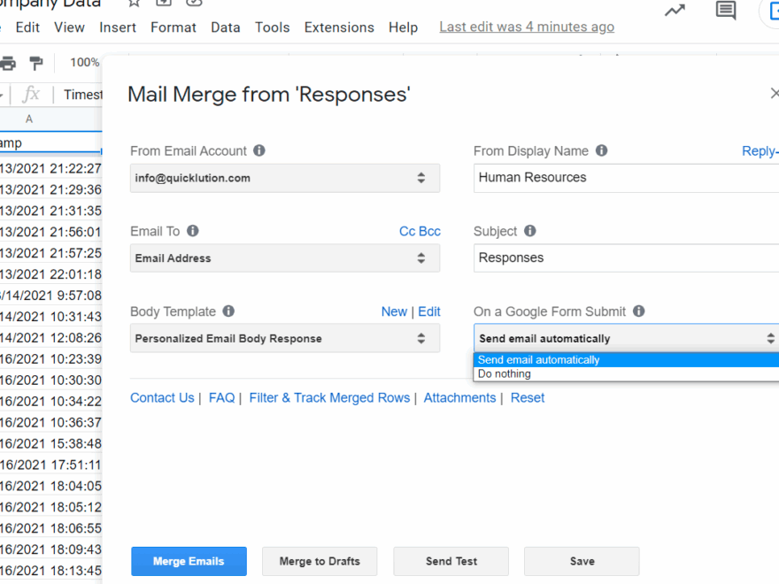Open the Body Template dropdown
779x584 pixels.
[x=284, y=338]
